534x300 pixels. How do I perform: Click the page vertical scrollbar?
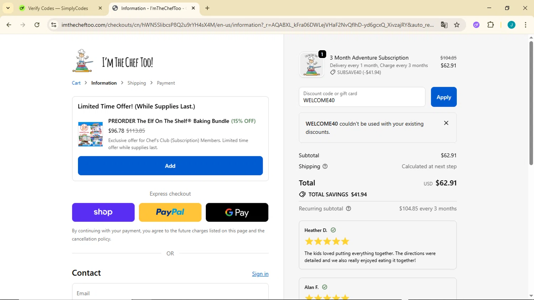[531, 103]
